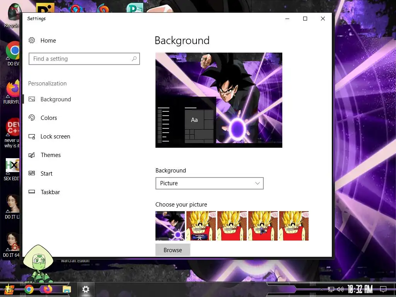The width and height of the screenshot is (396, 297).
Task: Open Lock screen settings
Action: coord(55,137)
